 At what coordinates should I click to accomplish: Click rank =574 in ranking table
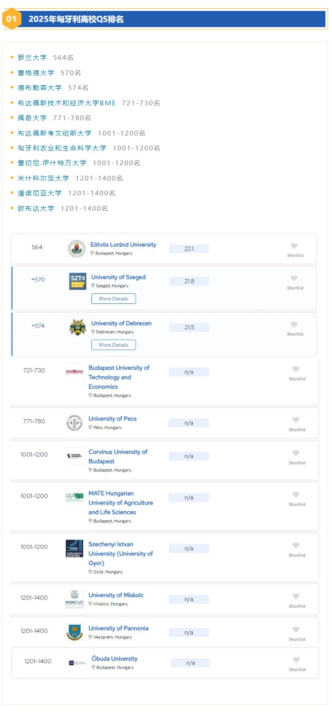[x=38, y=326]
